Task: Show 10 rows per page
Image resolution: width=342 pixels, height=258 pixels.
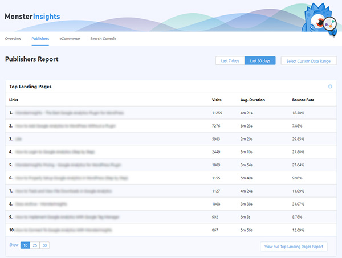Action: [26, 245]
